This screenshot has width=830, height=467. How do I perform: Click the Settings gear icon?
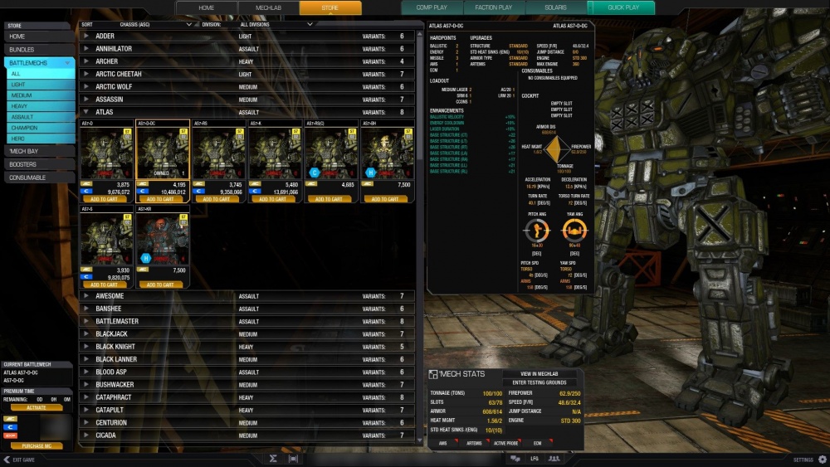(x=822, y=460)
